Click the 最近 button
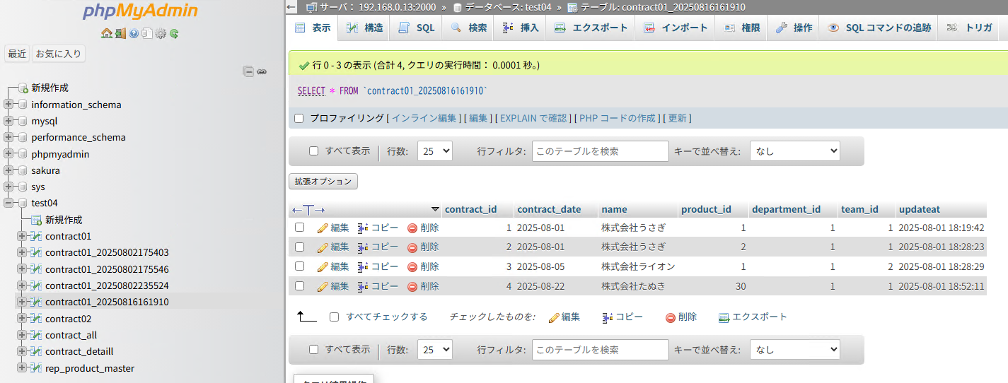The image size is (1008, 383). [x=17, y=54]
